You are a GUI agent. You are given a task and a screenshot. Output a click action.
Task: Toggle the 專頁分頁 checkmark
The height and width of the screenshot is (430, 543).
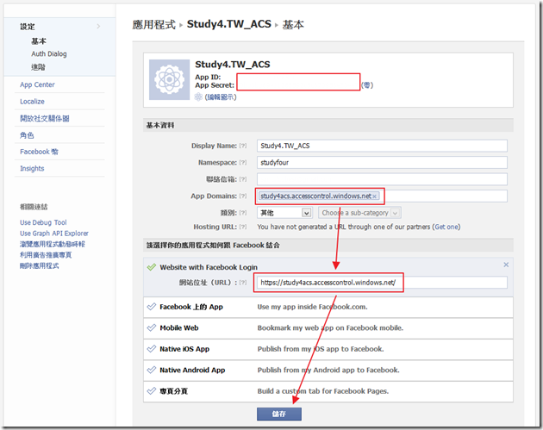pyautogui.click(x=152, y=391)
